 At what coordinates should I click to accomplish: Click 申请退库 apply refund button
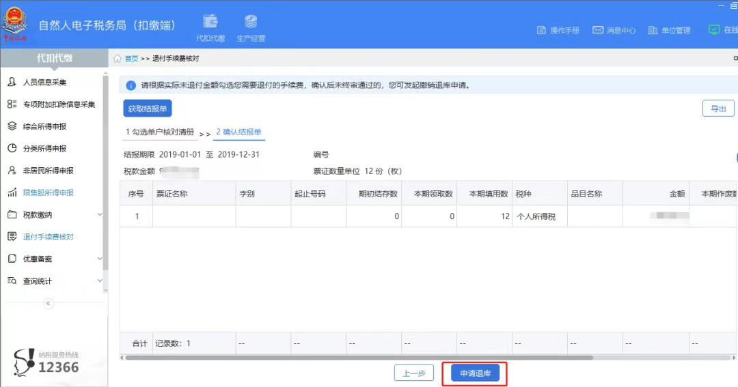click(475, 373)
